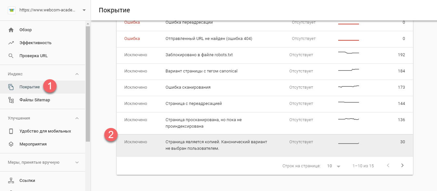Click the Overview home icon
This screenshot has height=191, width=437.
11,30
